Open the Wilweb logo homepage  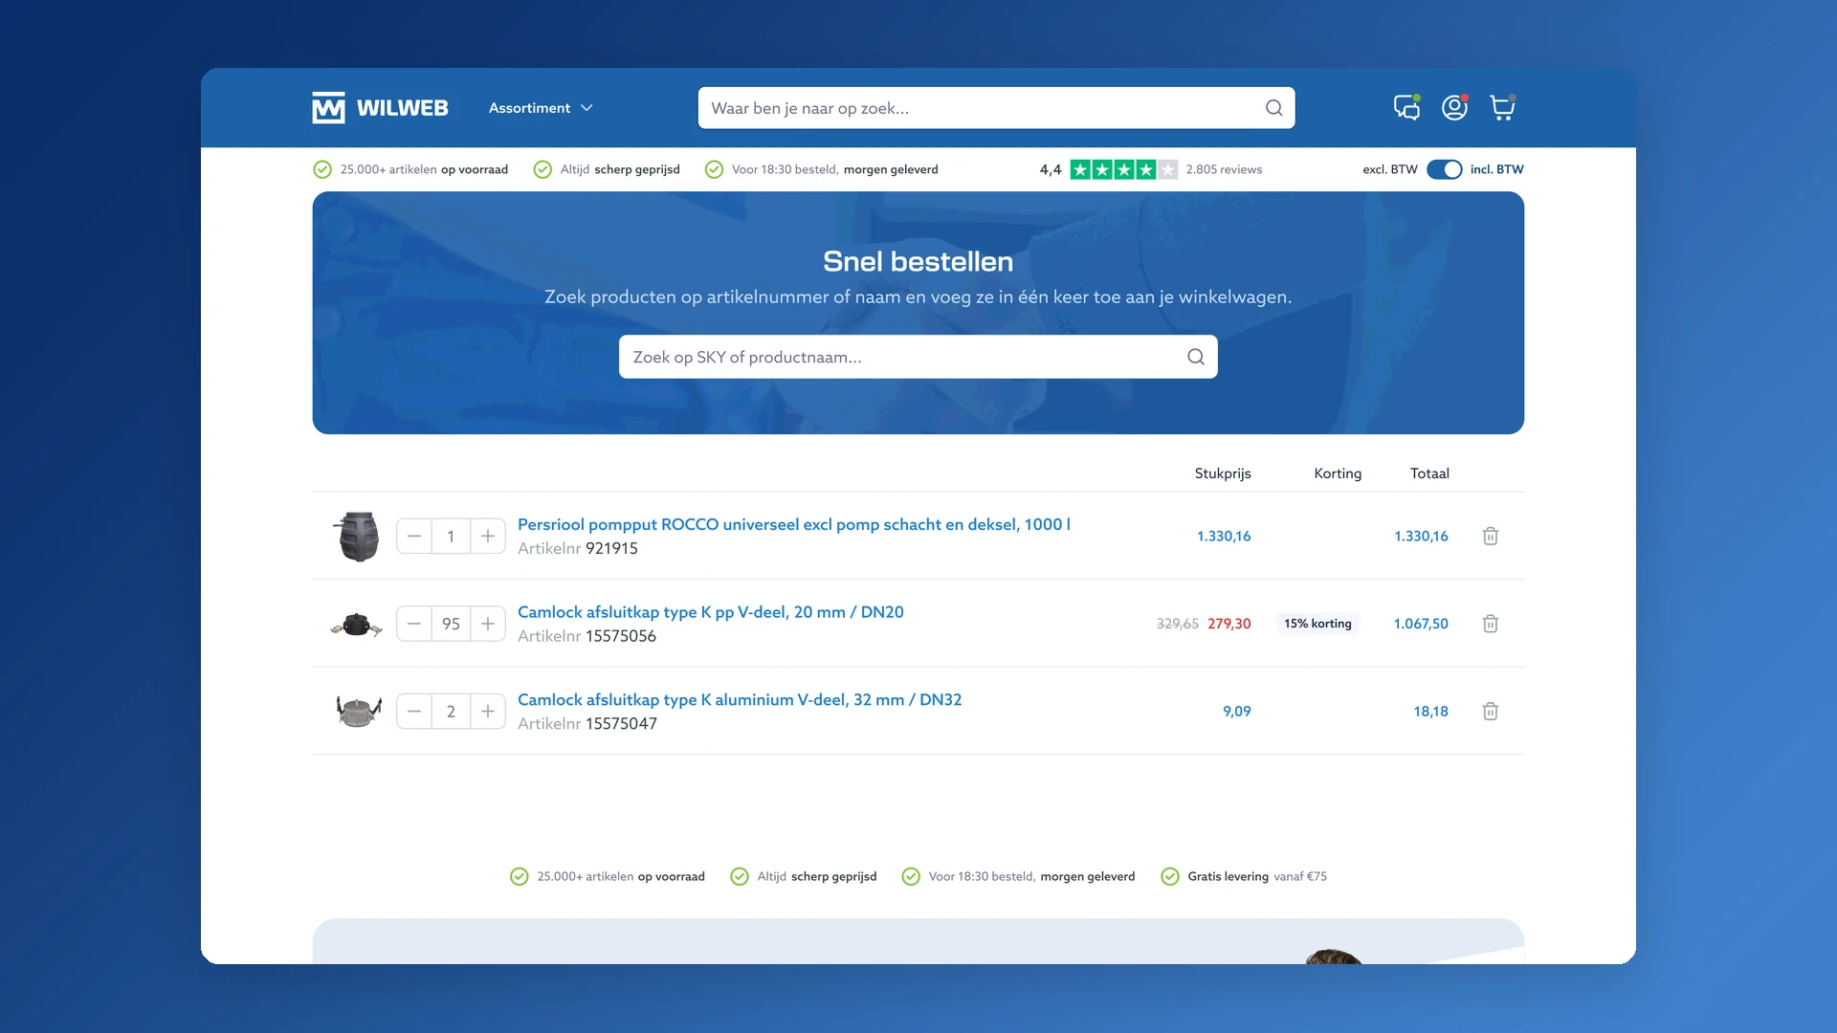(x=380, y=108)
